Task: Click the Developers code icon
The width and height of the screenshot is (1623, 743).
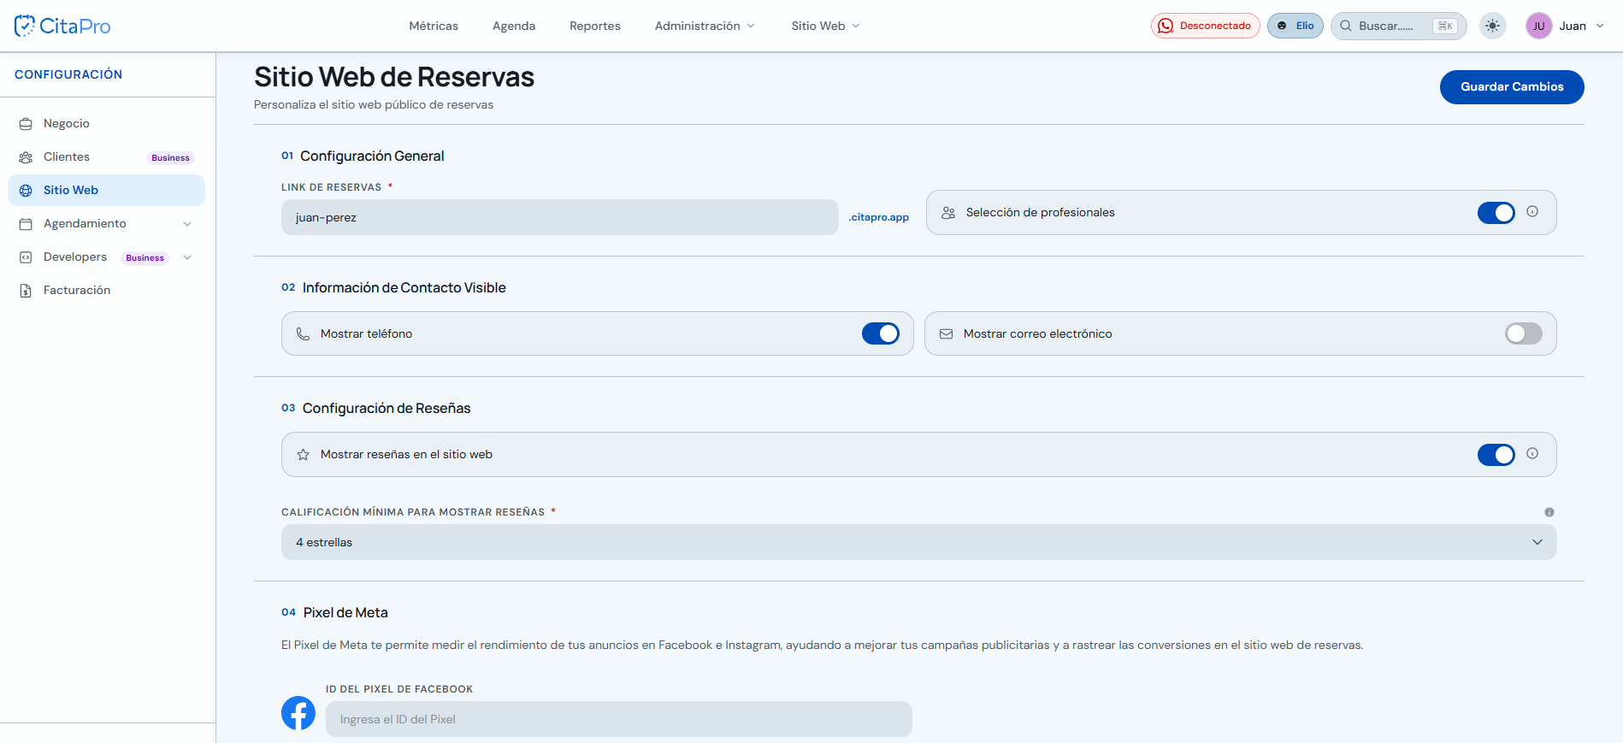Action: click(x=26, y=257)
